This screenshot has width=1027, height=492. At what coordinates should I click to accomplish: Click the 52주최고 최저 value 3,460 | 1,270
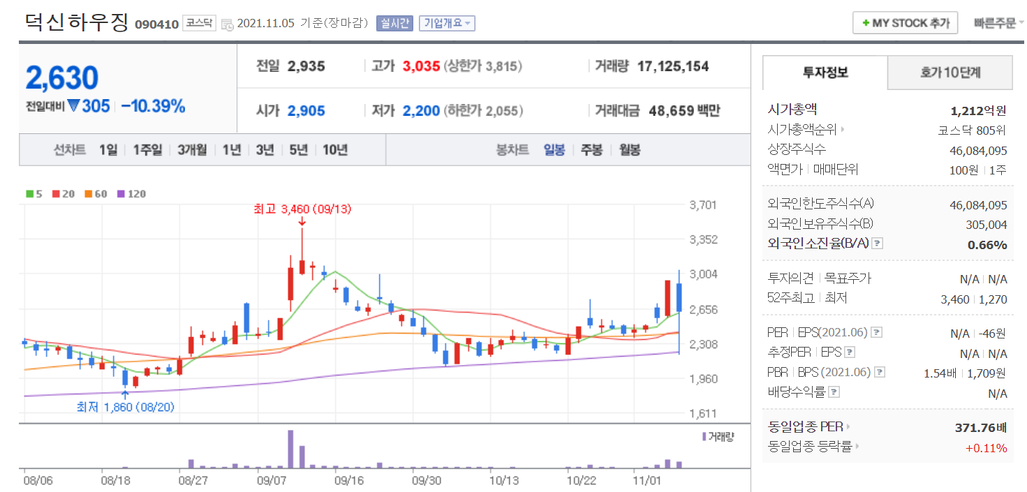[x=975, y=299]
